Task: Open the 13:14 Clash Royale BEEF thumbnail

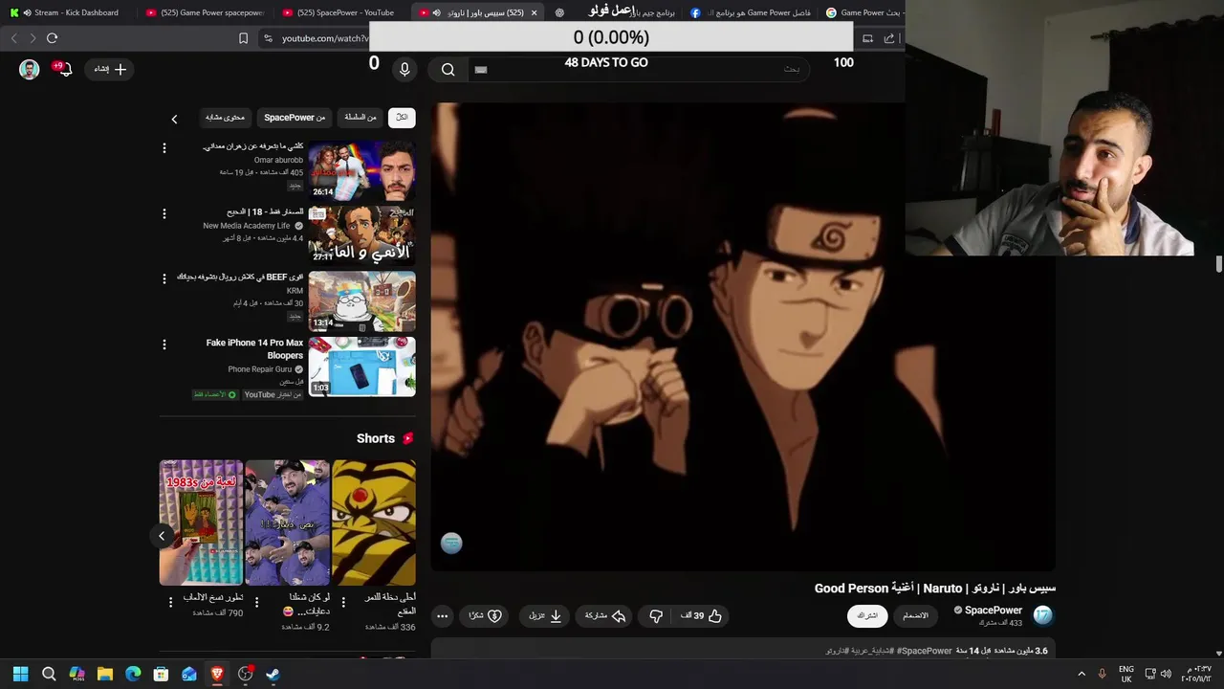Action: pos(361,300)
